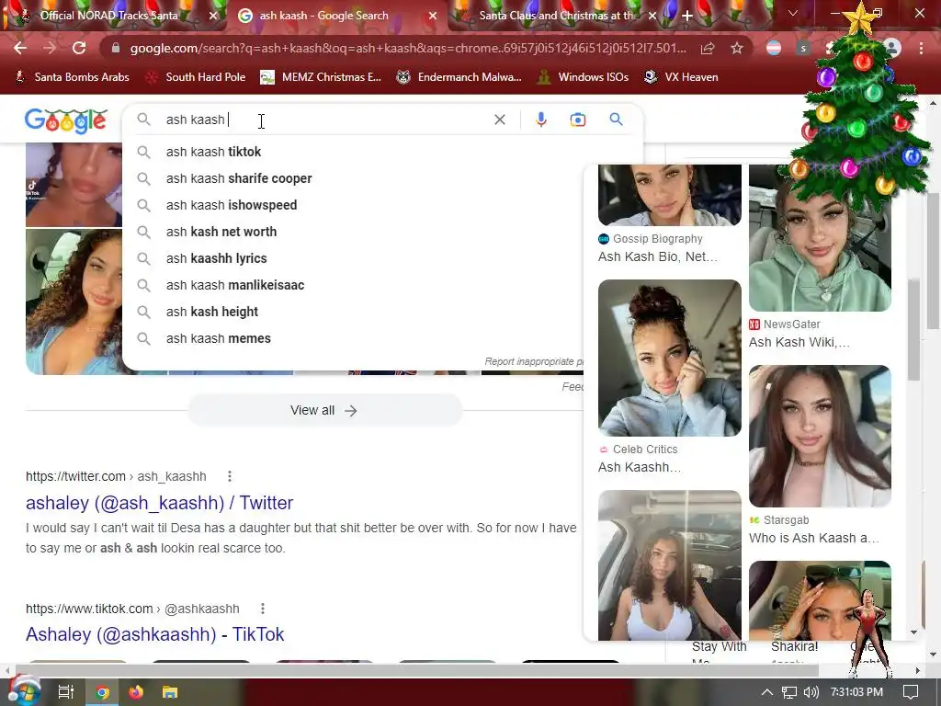
Task: Switch to Official NORAD Tracks Santa tab
Action: [x=109, y=16]
